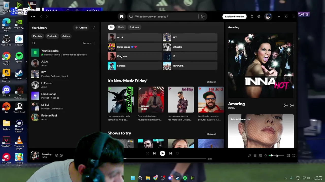Open LE BL7 playlist in library
325x182 pixels.
[x=63, y=106]
